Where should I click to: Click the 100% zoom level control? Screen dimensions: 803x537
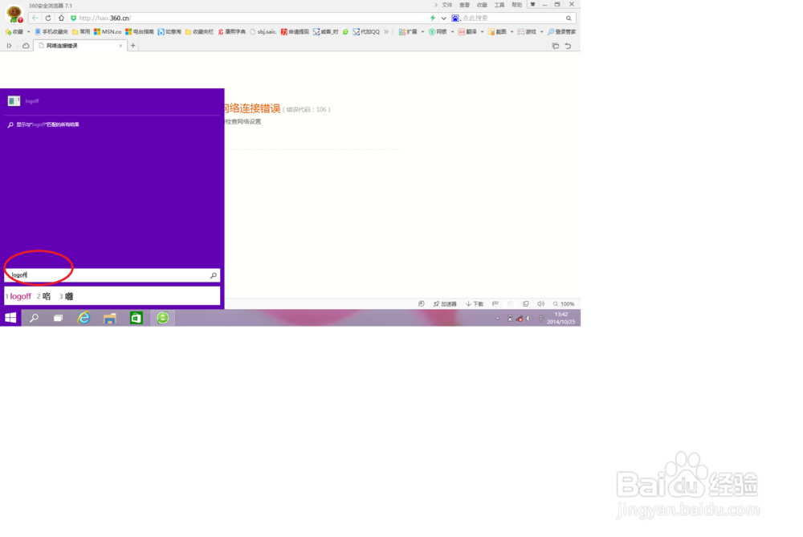point(564,303)
